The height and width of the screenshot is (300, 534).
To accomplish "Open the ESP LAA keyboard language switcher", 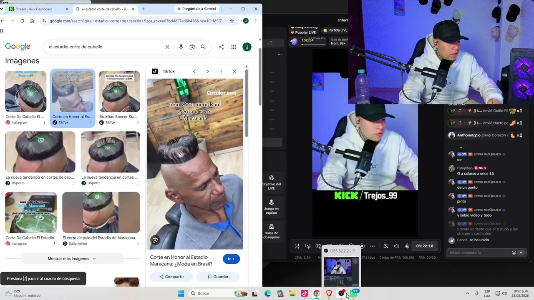I will (487, 294).
